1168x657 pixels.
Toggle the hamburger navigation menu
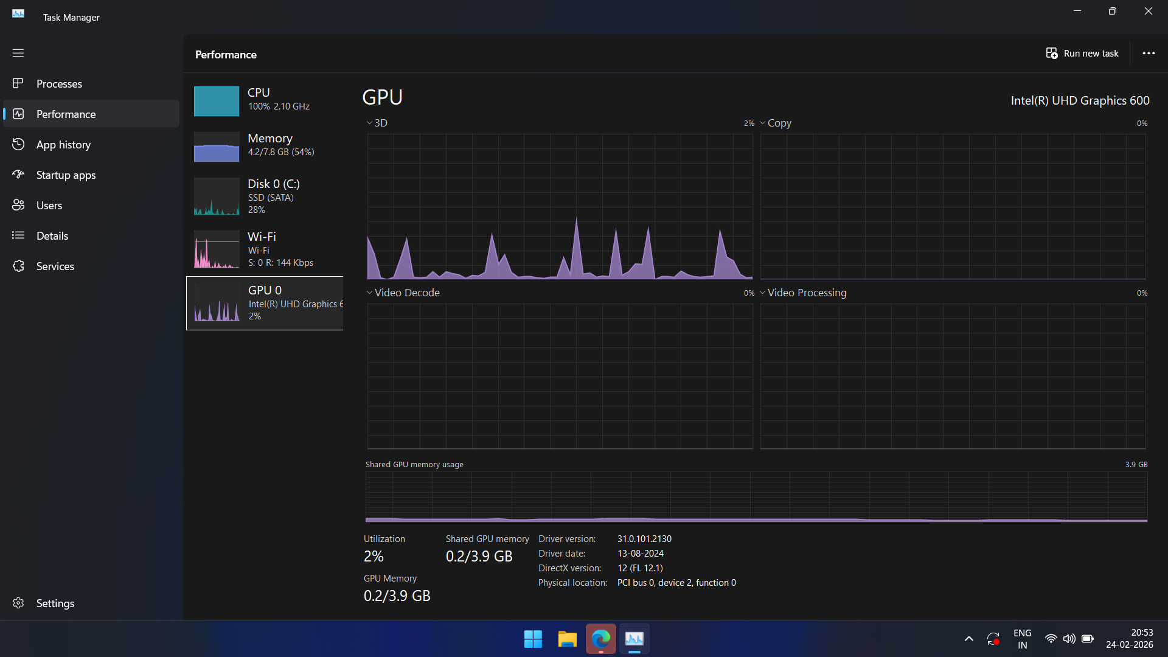tap(18, 53)
